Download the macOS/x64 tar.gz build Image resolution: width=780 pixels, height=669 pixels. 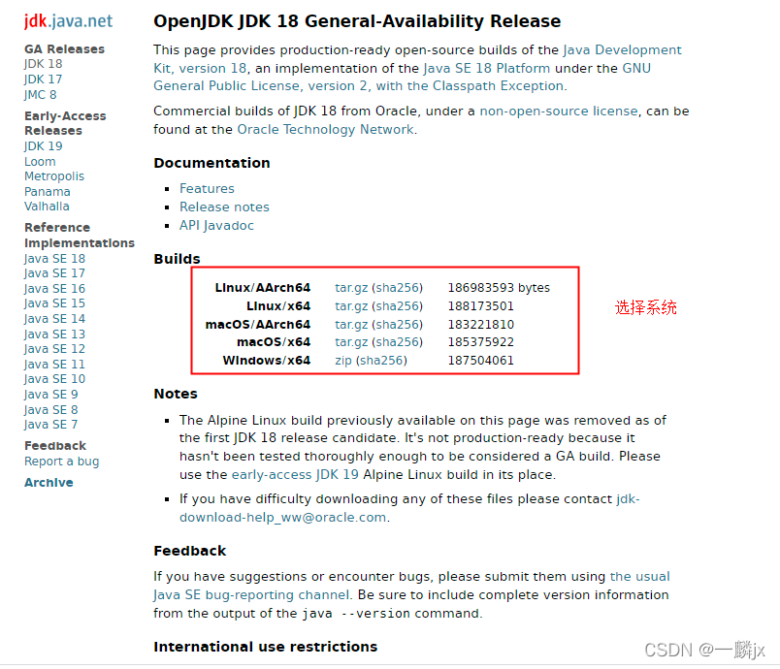click(x=351, y=342)
